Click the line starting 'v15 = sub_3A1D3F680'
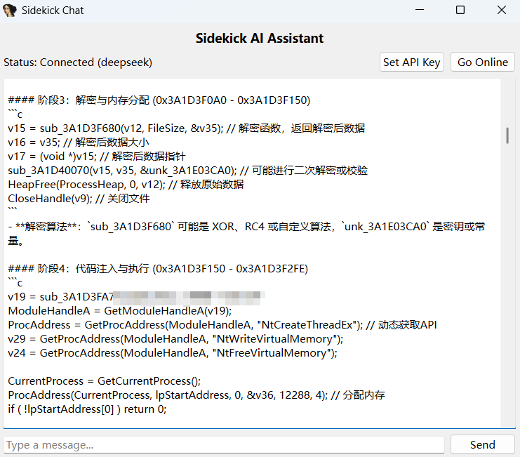This screenshot has width=520, height=457. (187, 128)
